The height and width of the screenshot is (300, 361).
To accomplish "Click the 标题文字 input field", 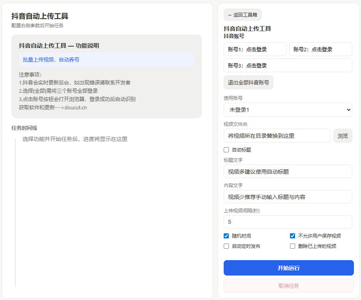I will (288, 171).
